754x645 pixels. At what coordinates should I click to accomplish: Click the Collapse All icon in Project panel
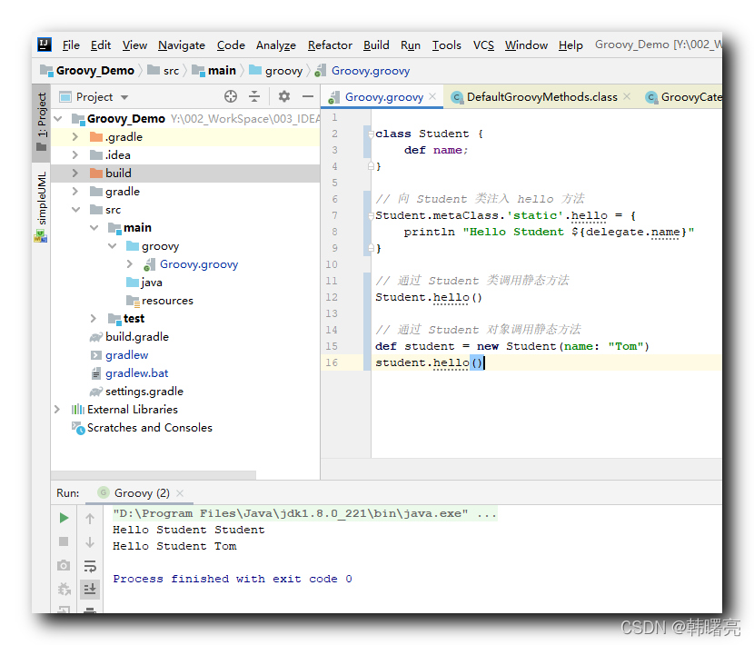(254, 96)
